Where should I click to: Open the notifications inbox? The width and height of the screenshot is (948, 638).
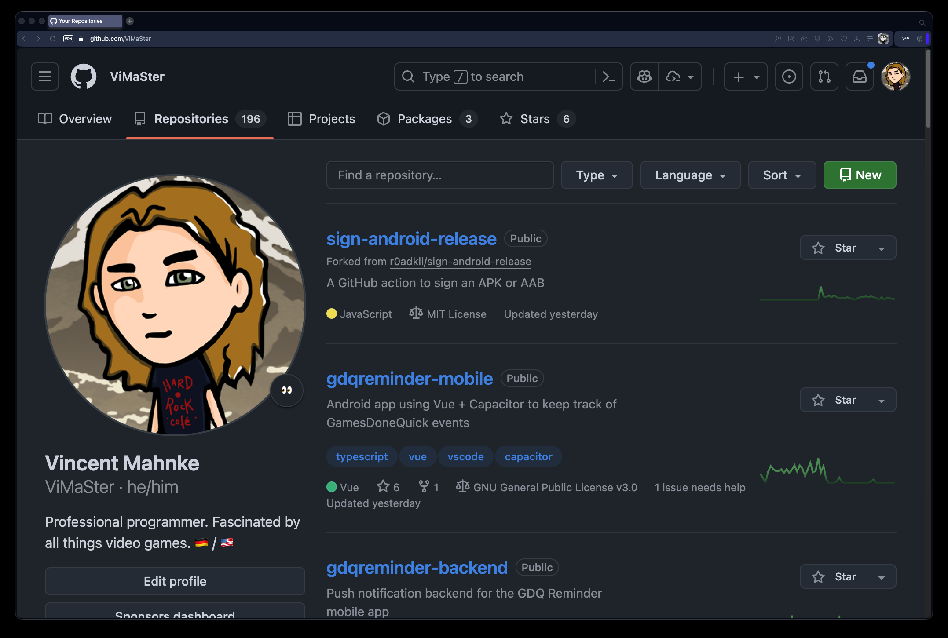(859, 77)
